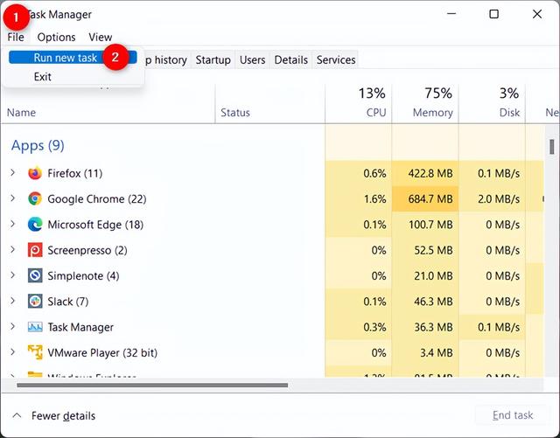Select the Simplenote (4) row name
560x438 pixels.
click(84, 276)
